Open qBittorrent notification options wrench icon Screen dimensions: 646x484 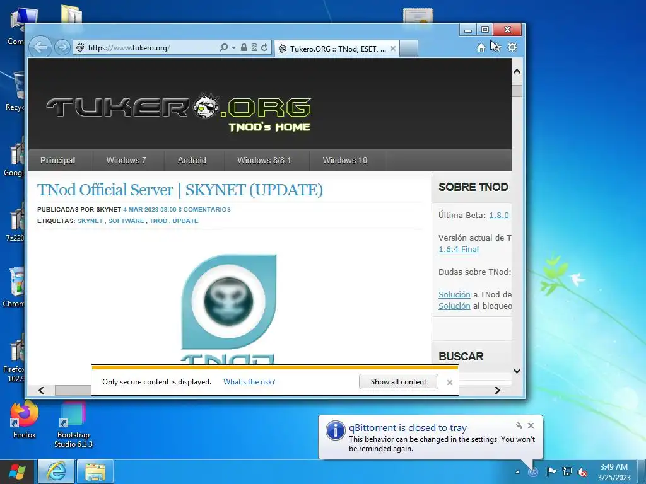click(x=519, y=425)
